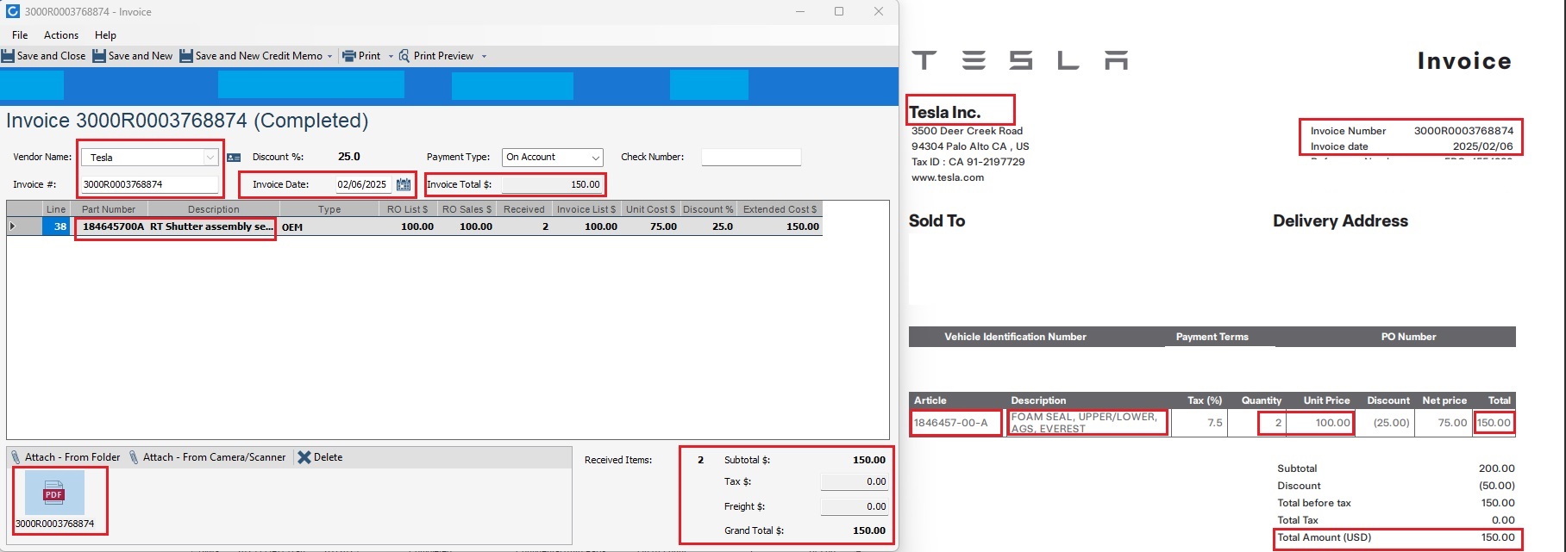Click the Check Number input field

[x=751, y=157]
